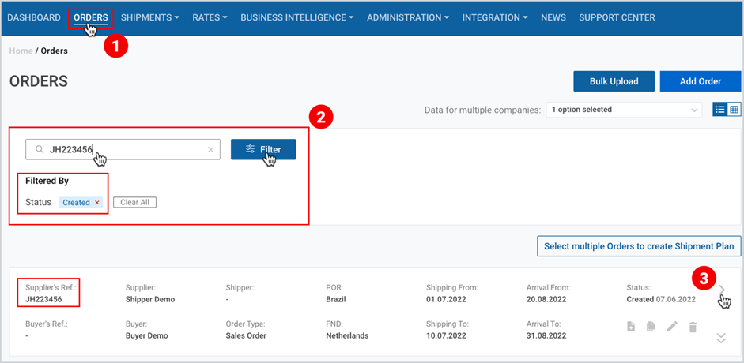Go to Dashboard
Viewport: 744px width, 363px height.
pos(34,17)
